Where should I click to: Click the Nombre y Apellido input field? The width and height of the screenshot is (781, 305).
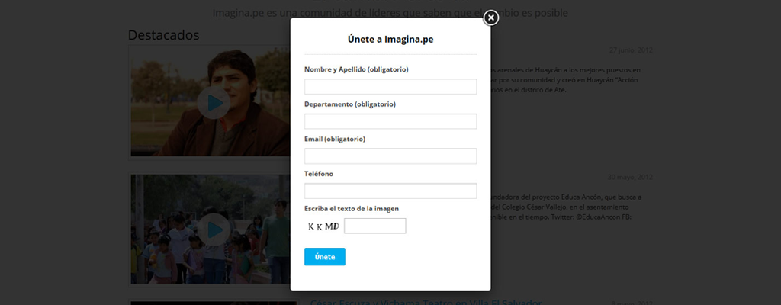390,87
